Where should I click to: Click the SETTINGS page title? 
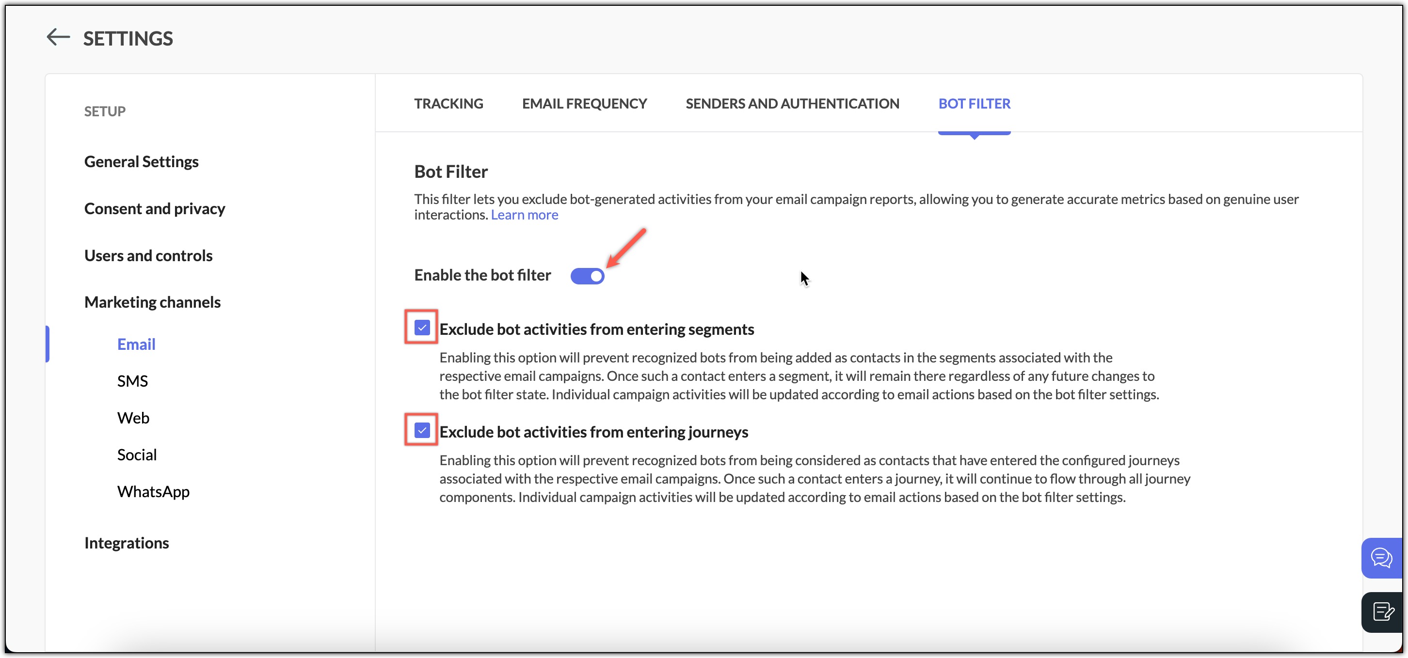(x=128, y=38)
